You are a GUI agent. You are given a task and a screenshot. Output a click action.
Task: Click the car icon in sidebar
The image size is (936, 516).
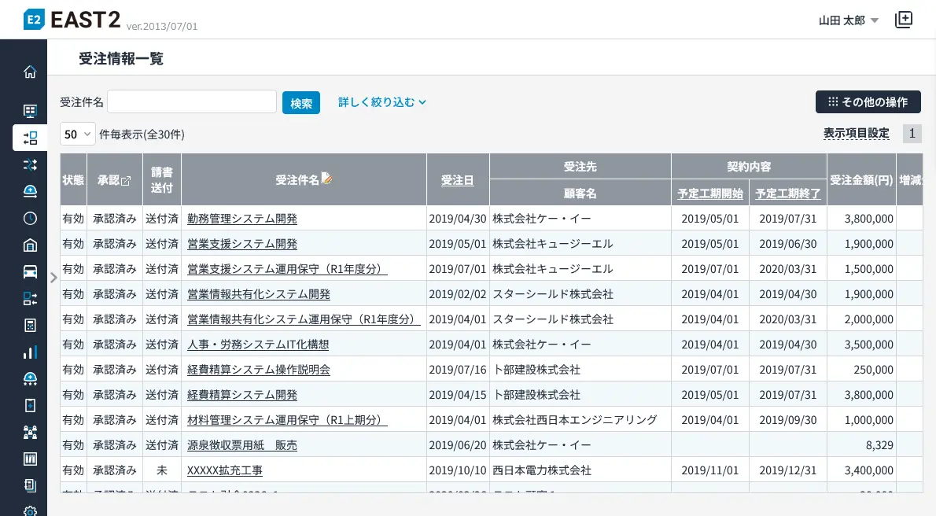point(30,271)
